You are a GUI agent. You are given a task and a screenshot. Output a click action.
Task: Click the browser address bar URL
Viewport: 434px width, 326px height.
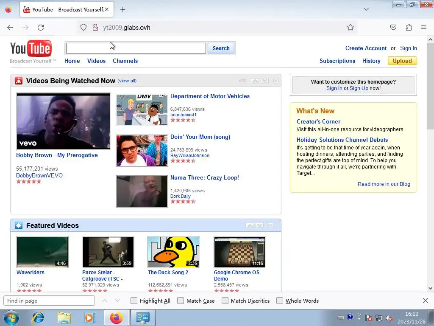[x=127, y=28]
